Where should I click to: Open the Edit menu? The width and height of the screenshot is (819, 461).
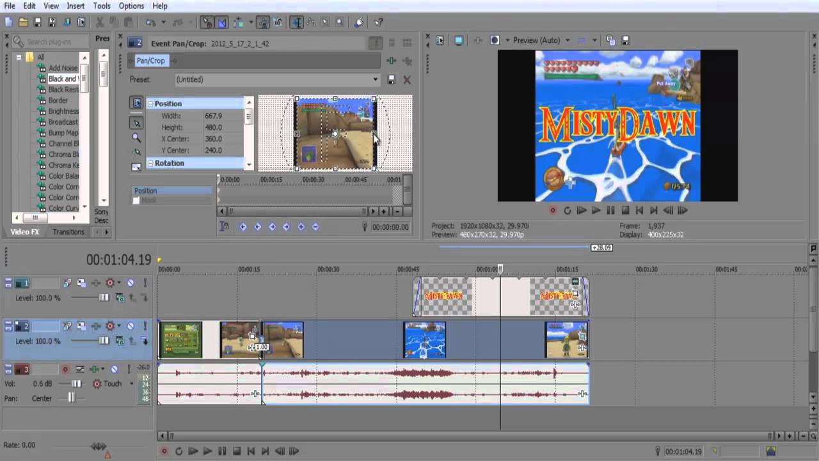click(x=29, y=6)
